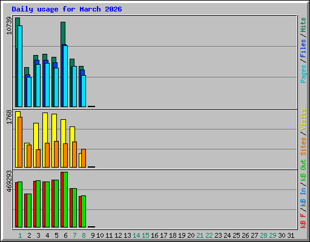The width and height of the screenshot is (310, 242).
Task: Click day 4 on the date axis
Action: (x=47, y=235)
